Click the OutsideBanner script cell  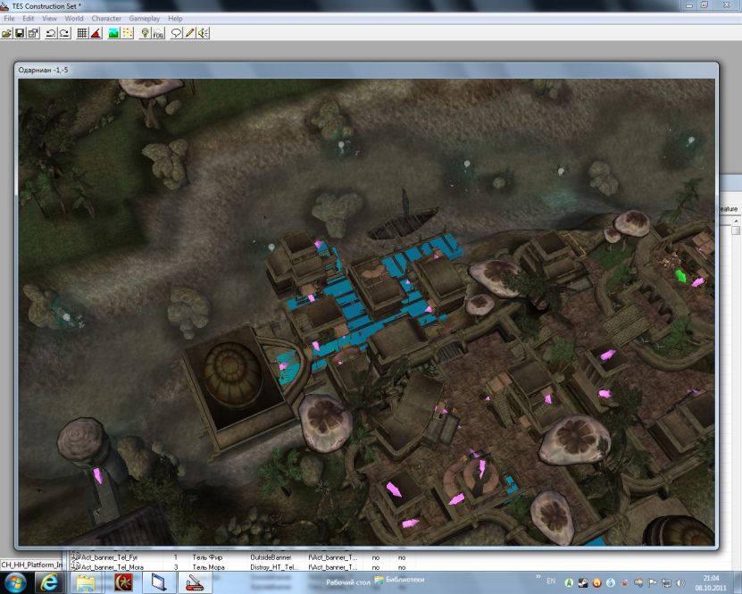[x=271, y=557]
